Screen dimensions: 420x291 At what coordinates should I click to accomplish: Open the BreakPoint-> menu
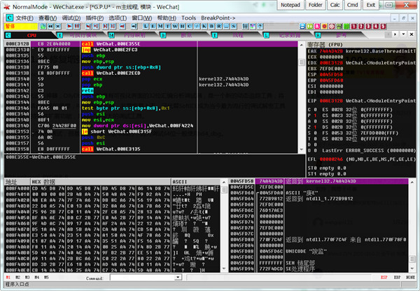[x=218, y=18]
